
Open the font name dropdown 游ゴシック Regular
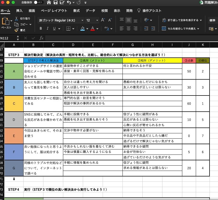coord(61,20)
